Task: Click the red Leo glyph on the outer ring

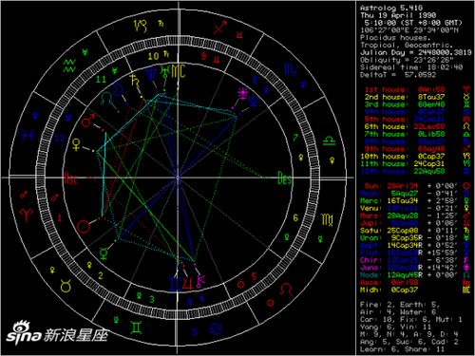Action: point(286,289)
